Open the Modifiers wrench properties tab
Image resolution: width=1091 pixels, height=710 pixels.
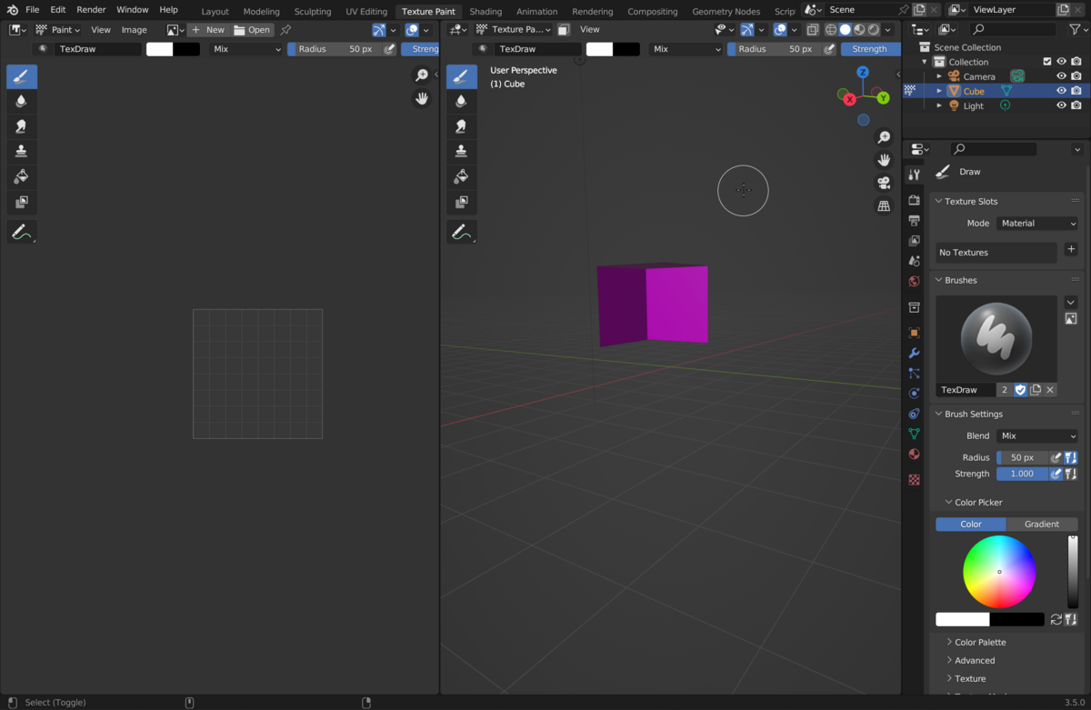pyautogui.click(x=915, y=353)
